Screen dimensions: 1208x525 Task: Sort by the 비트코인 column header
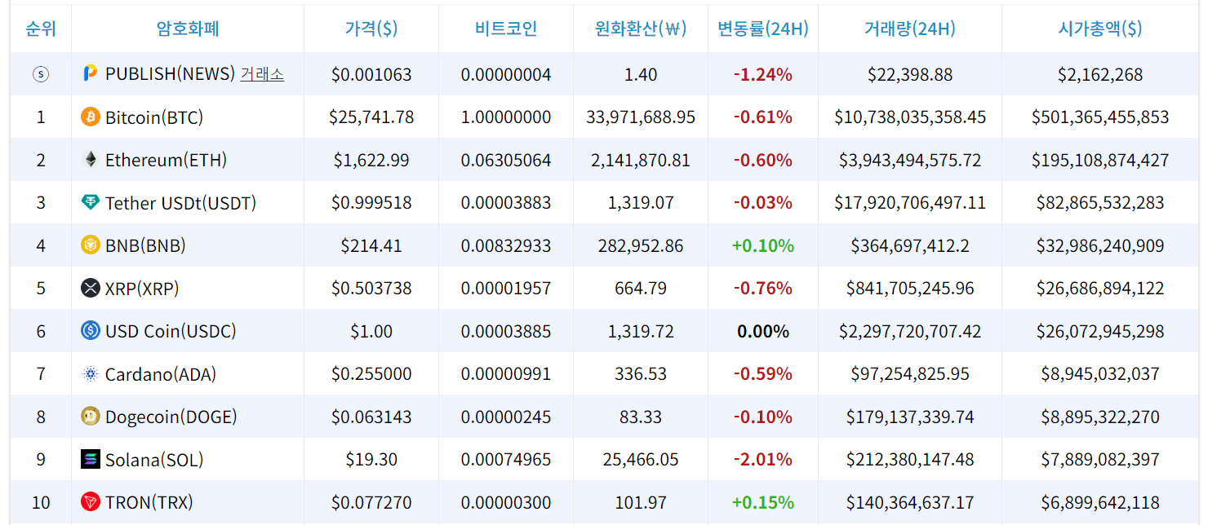pyautogui.click(x=506, y=29)
